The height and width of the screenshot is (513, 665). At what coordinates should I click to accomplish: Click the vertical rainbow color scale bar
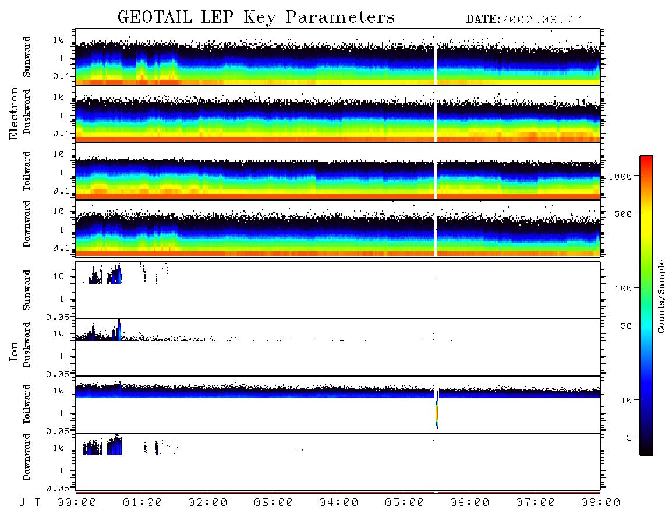tap(646, 305)
